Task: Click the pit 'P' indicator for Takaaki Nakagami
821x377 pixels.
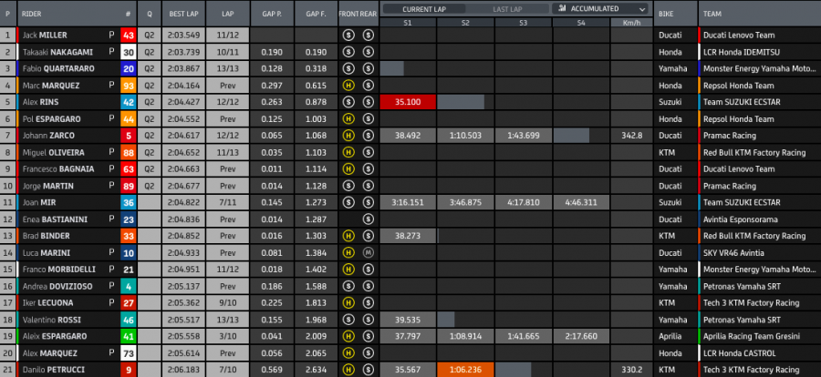Action: (x=111, y=51)
